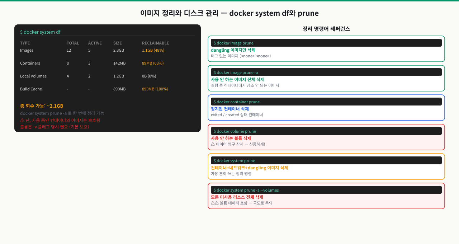This screenshot has height=244, width=459.
Task: Select the Build Cache row label
Action: click(x=31, y=89)
